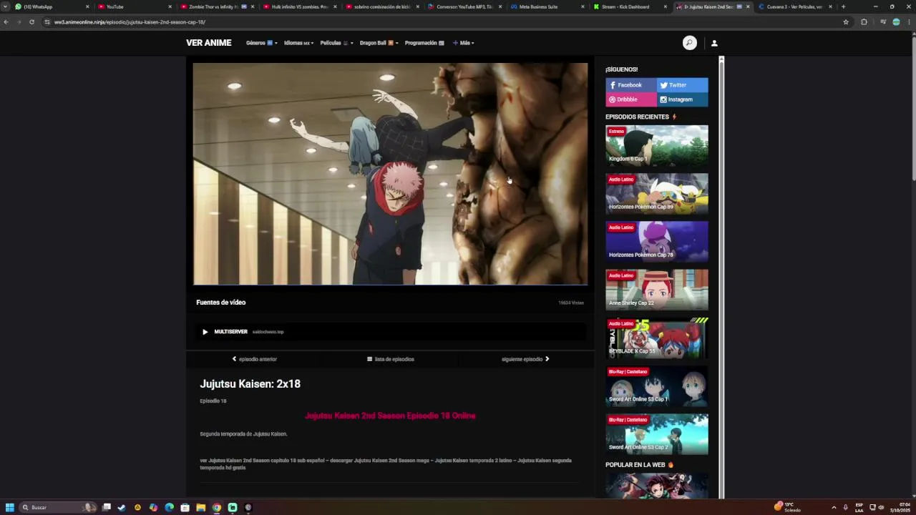Expand the Dragon Ball dropdown menu

coord(379,43)
